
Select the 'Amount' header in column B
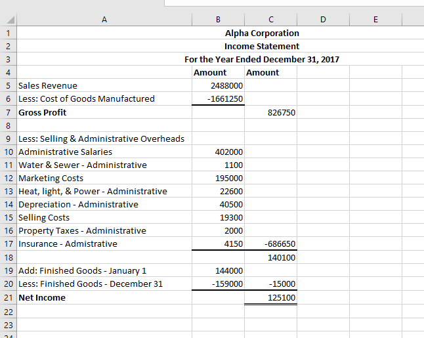[218, 72]
